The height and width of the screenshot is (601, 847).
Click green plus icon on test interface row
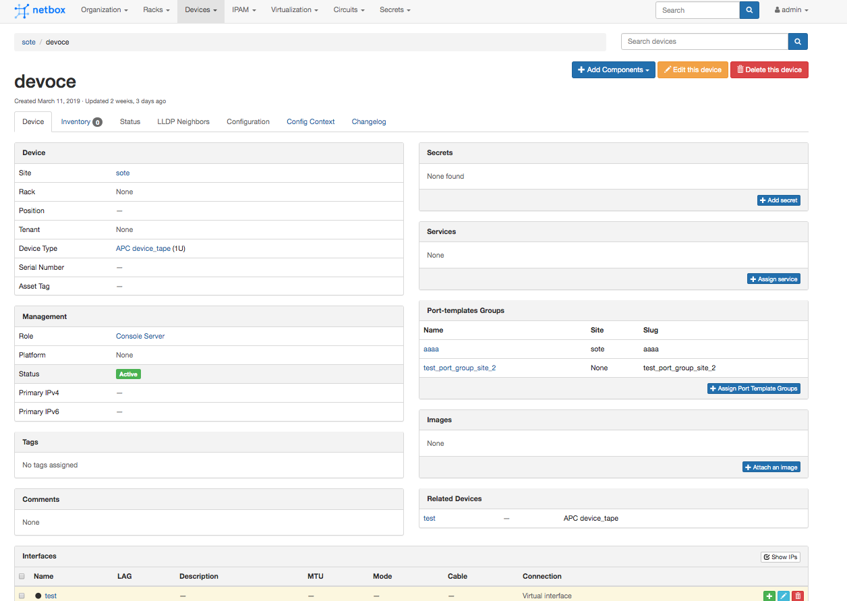click(769, 596)
